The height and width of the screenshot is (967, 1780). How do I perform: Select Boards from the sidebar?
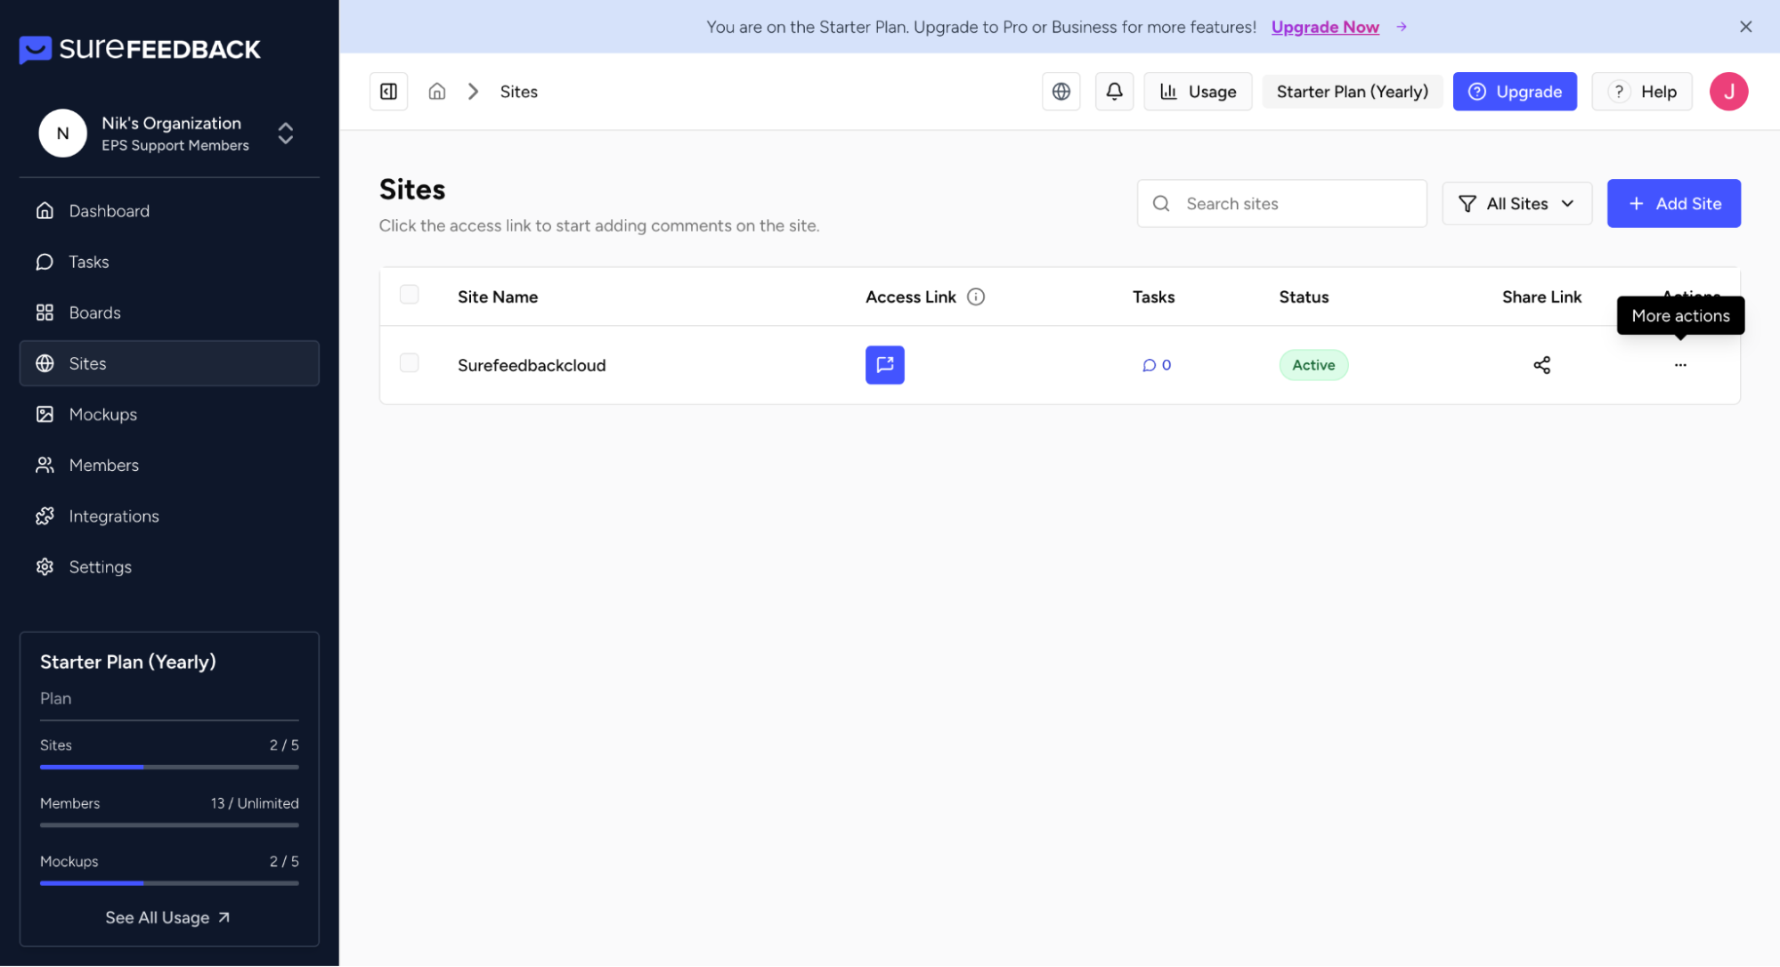[94, 313]
